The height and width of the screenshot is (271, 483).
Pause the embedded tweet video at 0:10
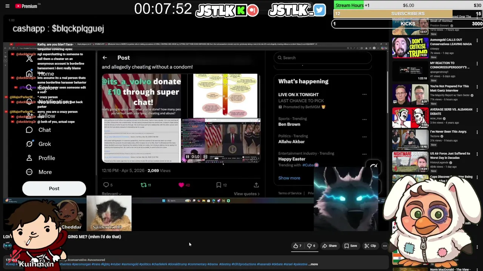tap(187, 157)
